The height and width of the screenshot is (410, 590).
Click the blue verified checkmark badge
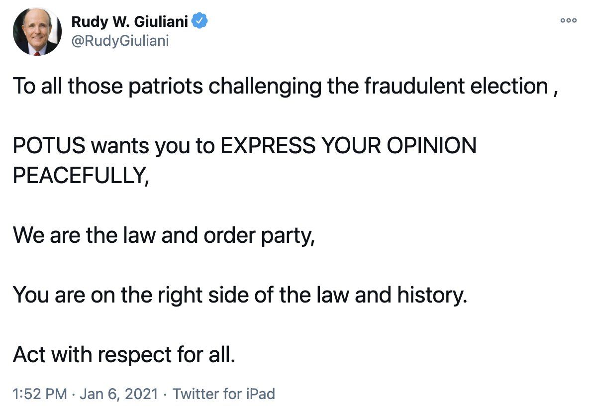[x=200, y=22]
